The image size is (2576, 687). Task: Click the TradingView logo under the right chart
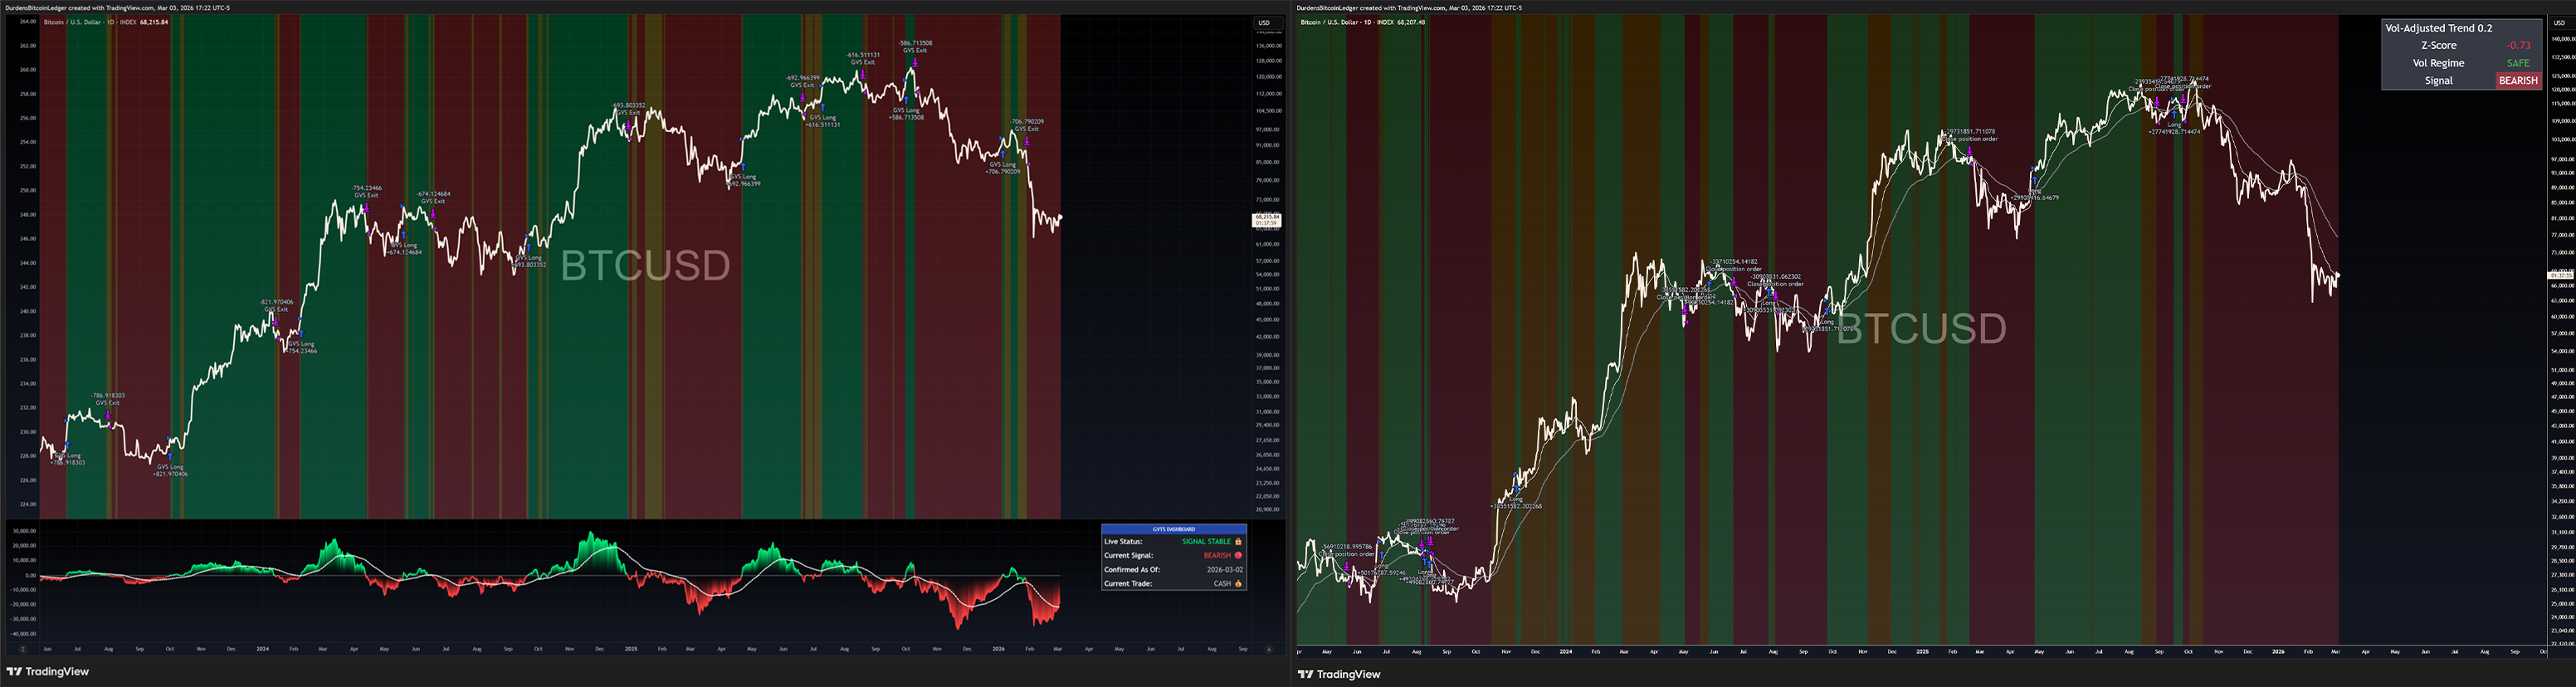1340,674
